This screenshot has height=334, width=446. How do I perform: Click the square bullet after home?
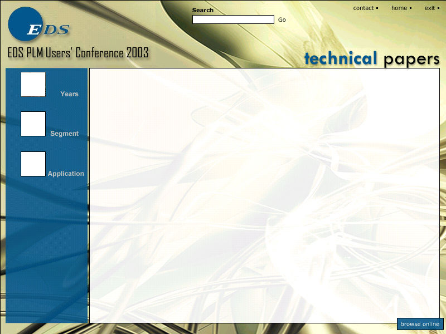click(411, 8)
